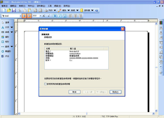Image resolution: width=164 pixels, height=118 pixels.
Task: Click the 列印 printer icon
Action: (46, 10)
